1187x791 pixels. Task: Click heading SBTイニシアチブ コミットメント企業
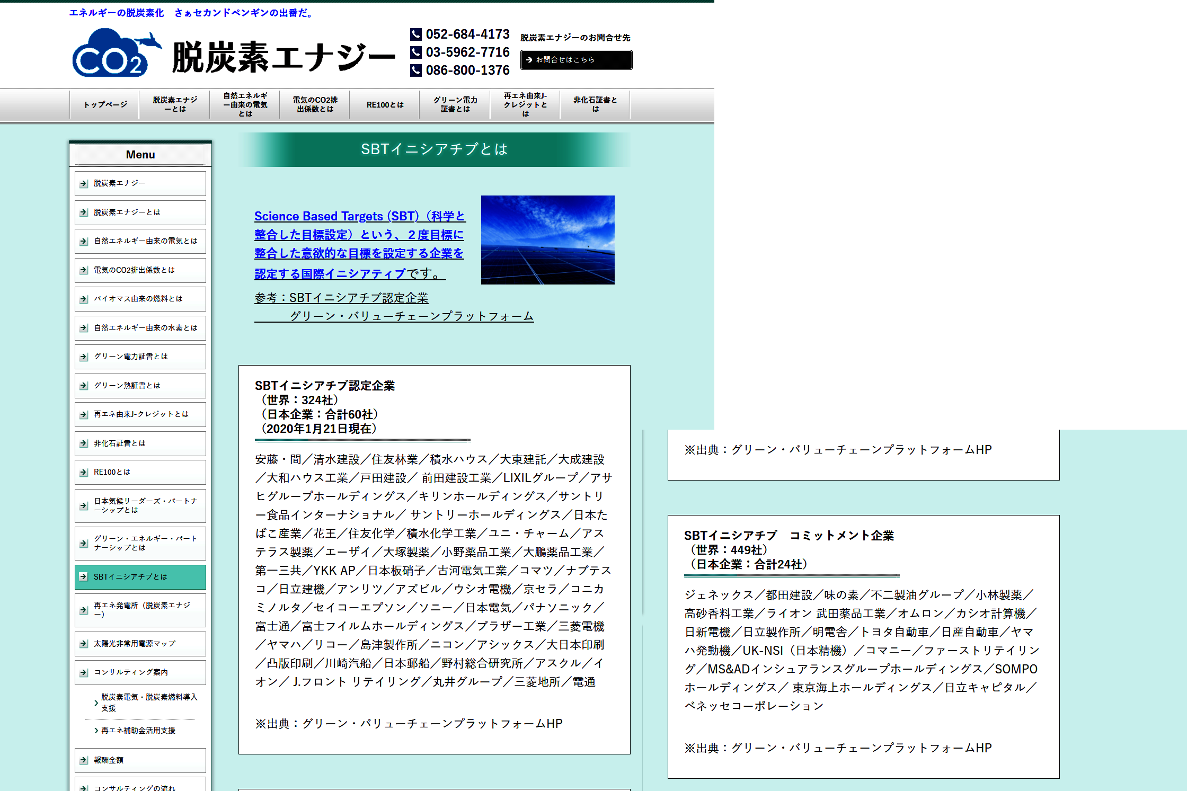point(789,536)
